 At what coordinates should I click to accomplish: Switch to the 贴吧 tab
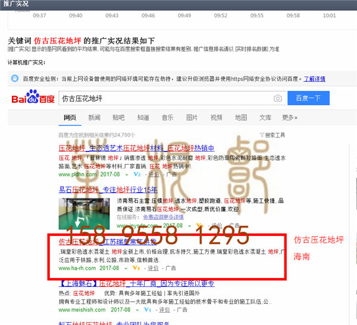(x=118, y=118)
